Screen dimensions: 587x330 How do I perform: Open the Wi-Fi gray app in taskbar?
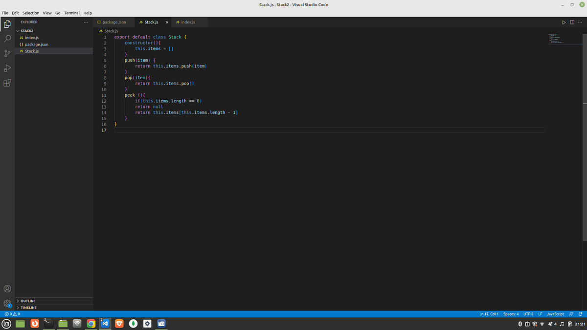pyautogui.click(x=77, y=324)
